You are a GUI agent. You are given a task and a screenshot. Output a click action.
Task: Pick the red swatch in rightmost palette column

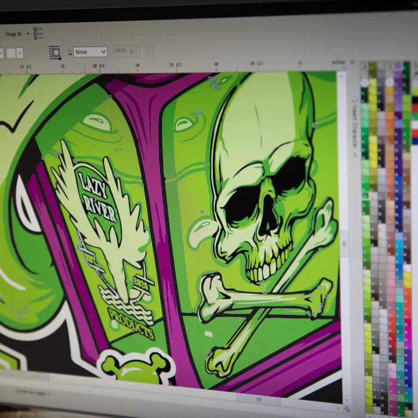(414, 109)
